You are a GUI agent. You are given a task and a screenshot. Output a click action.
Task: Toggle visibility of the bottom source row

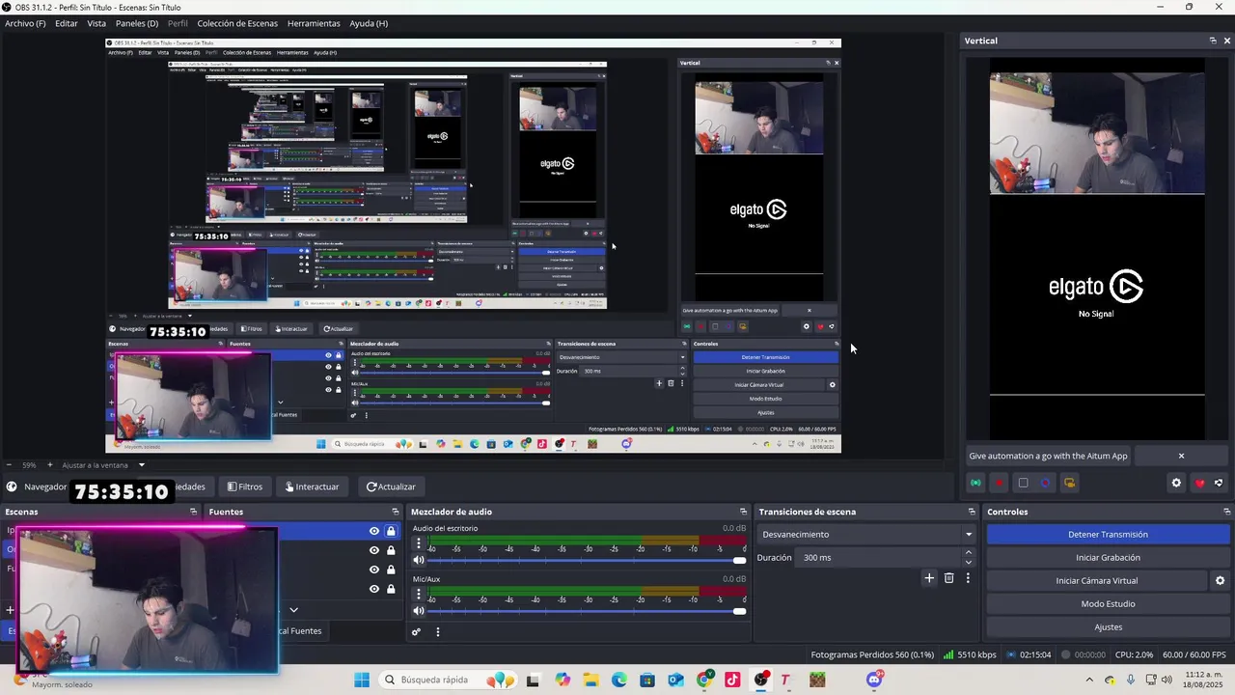[374, 589]
